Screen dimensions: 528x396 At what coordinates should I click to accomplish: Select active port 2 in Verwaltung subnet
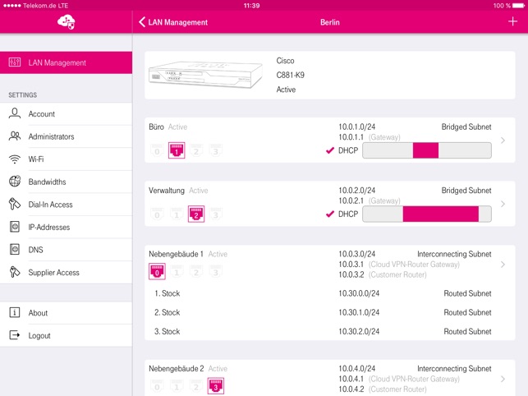pyautogui.click(x=196, y=214)
